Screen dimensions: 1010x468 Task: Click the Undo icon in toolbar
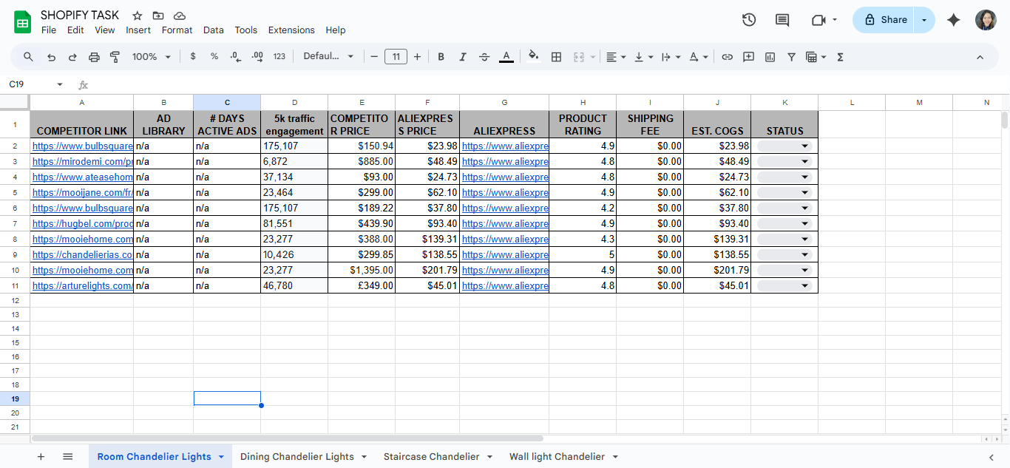coord(51,57)
